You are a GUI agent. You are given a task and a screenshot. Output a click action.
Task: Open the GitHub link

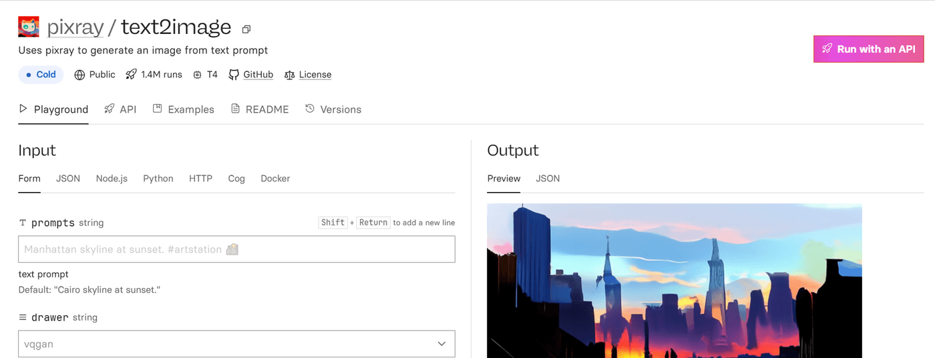click(258, 75)
